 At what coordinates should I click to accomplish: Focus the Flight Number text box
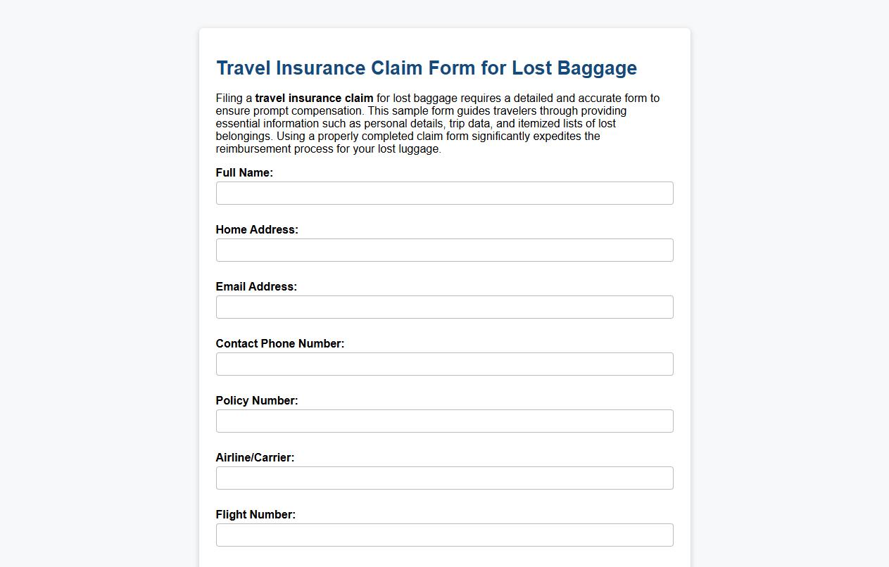point(444,535)
